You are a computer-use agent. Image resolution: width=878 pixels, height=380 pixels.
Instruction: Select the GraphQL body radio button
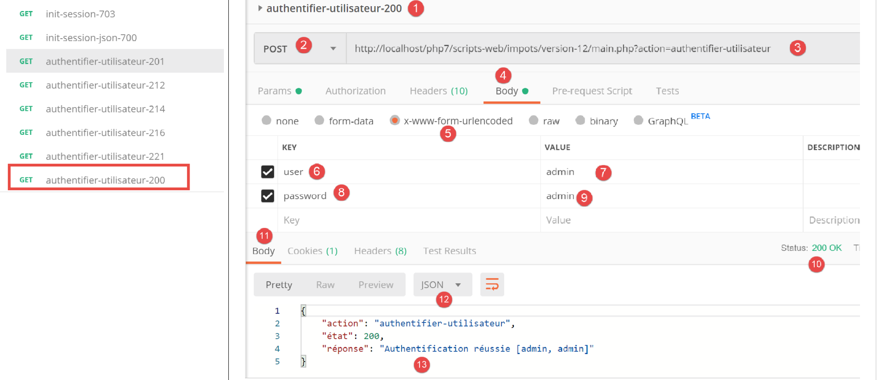pyautogui.click(x=638, y=120)
